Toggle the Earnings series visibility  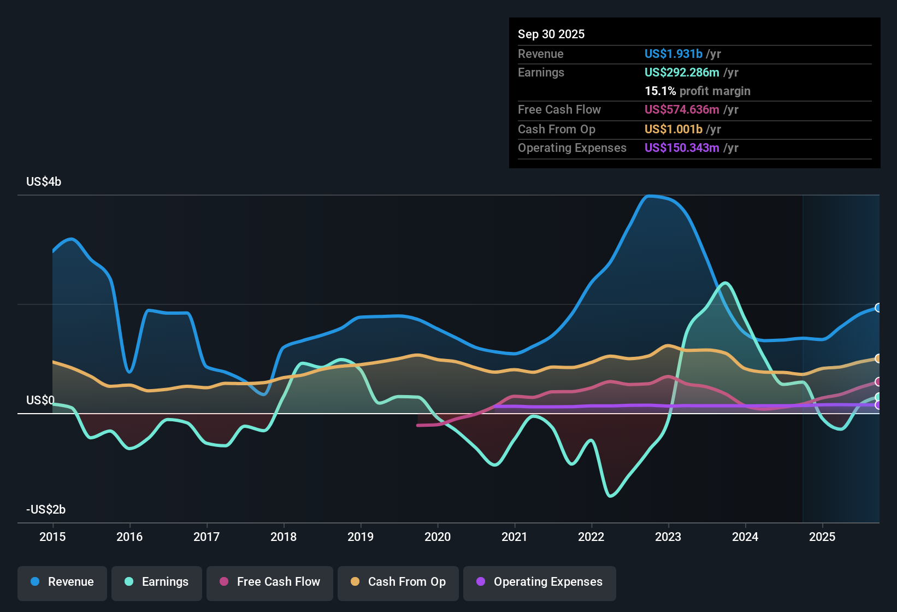click(x=157, y=582)
